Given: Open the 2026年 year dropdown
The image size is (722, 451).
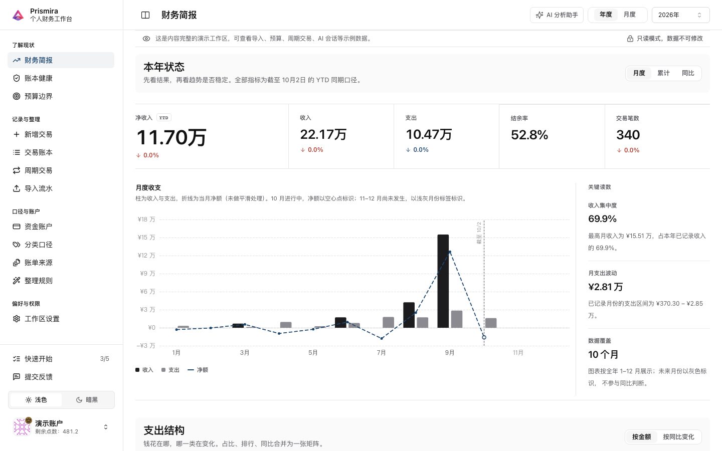Looking at the screenshot, I should 680,15.
